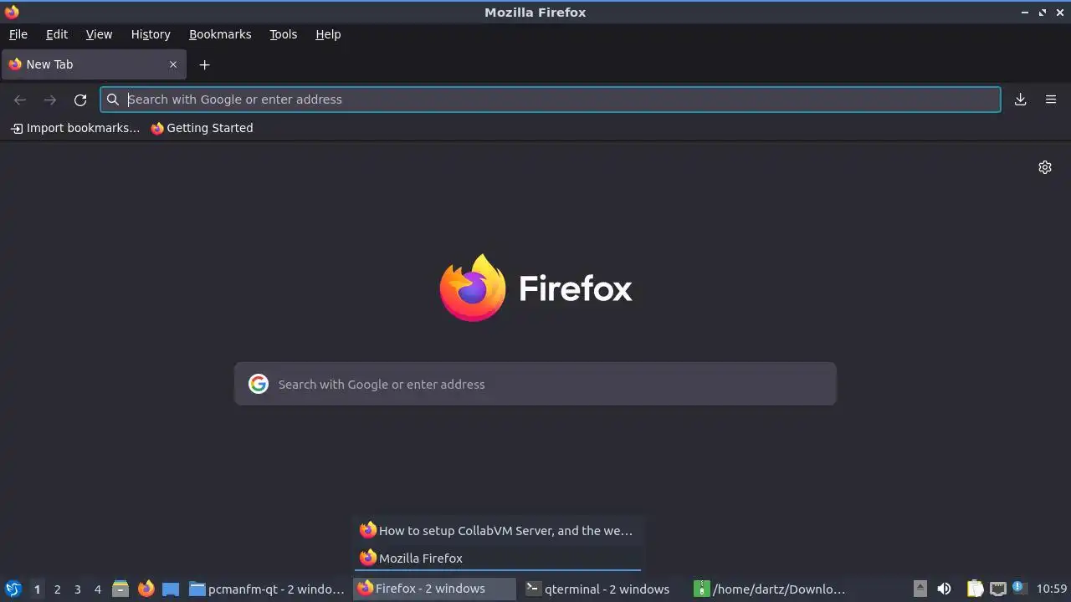The height and width of the screenshot is (602, 1071).
Task: Switch to workspace 3
Action: [77, 589]
